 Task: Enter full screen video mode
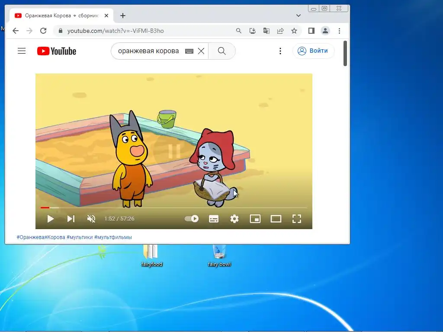(x=297, y=219)
